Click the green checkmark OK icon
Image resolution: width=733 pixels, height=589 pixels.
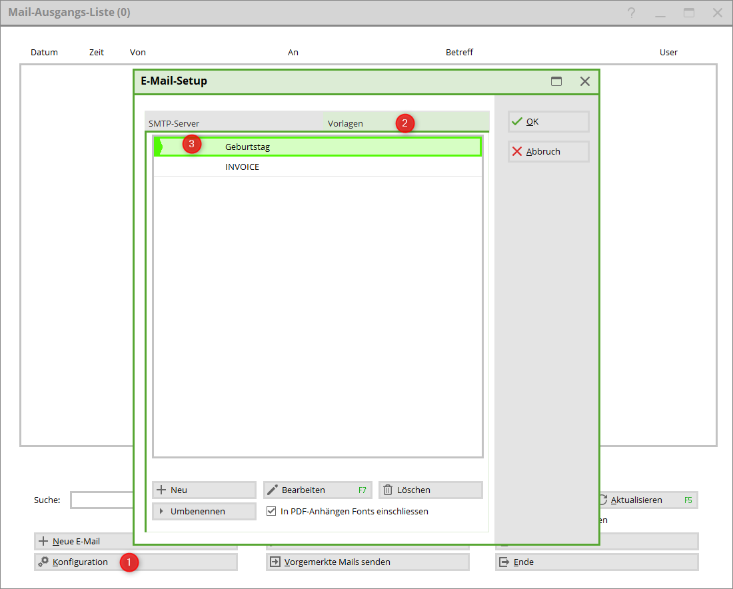(516, 122)
